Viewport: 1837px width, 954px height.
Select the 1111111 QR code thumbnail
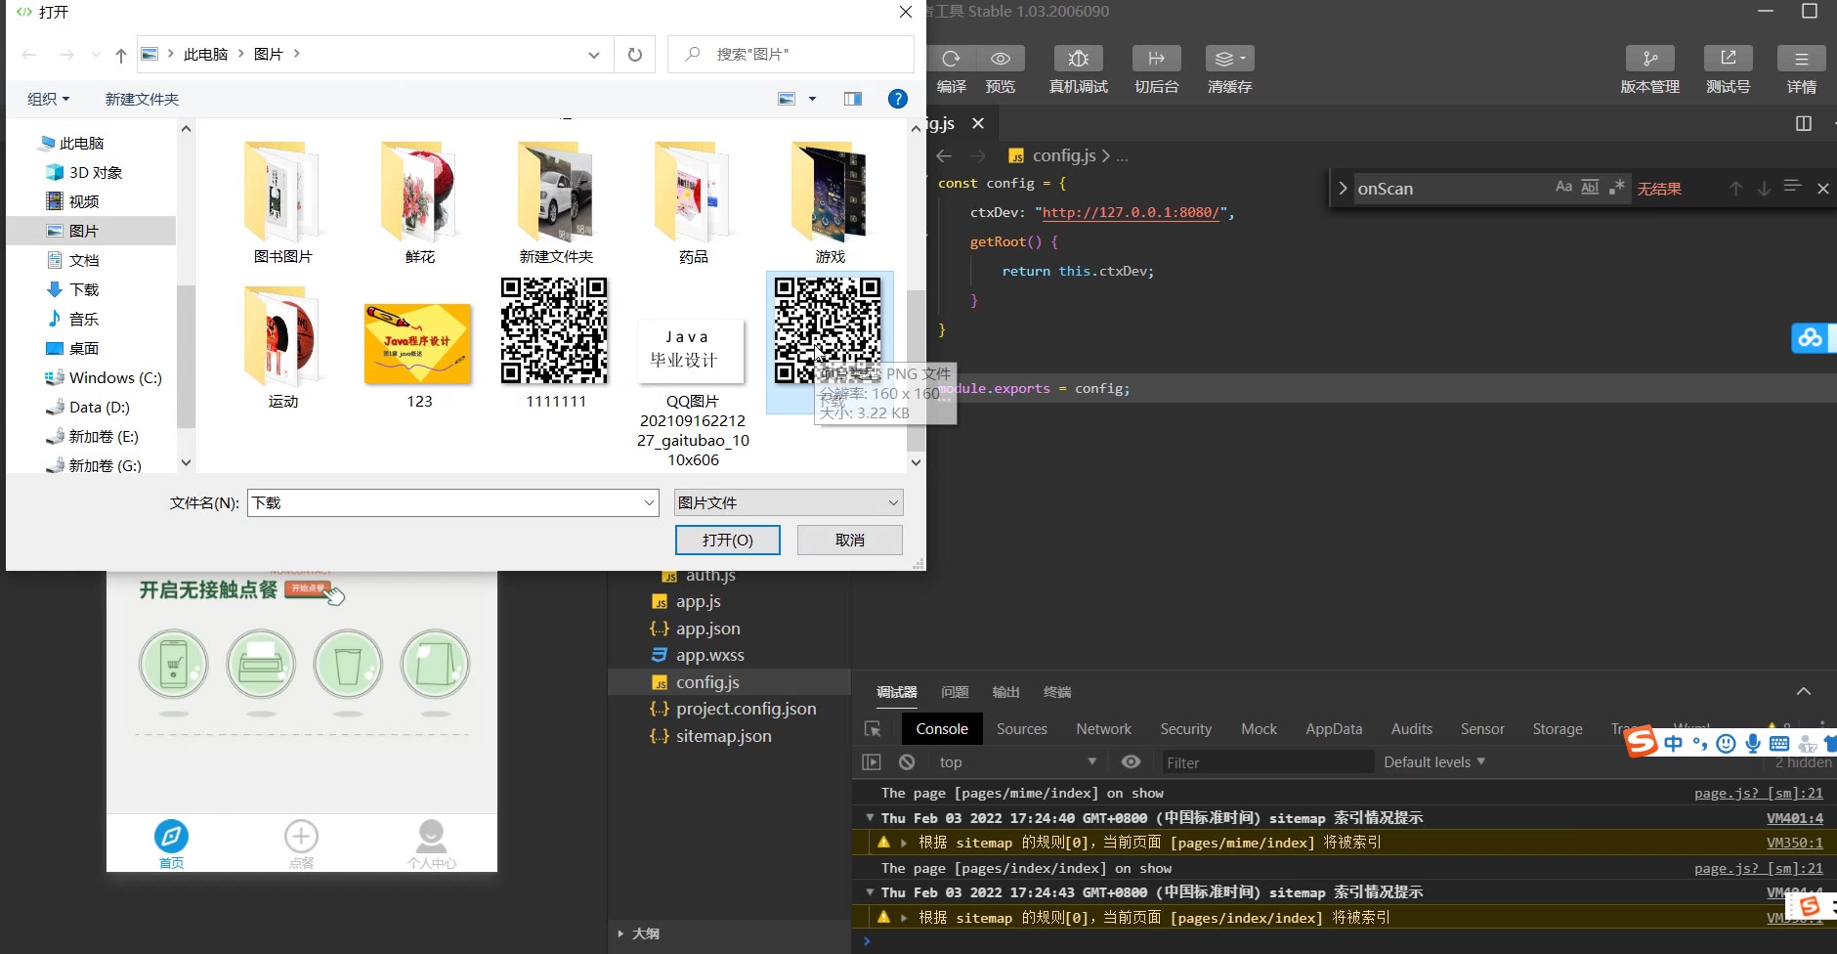click(x=555, y=332)
